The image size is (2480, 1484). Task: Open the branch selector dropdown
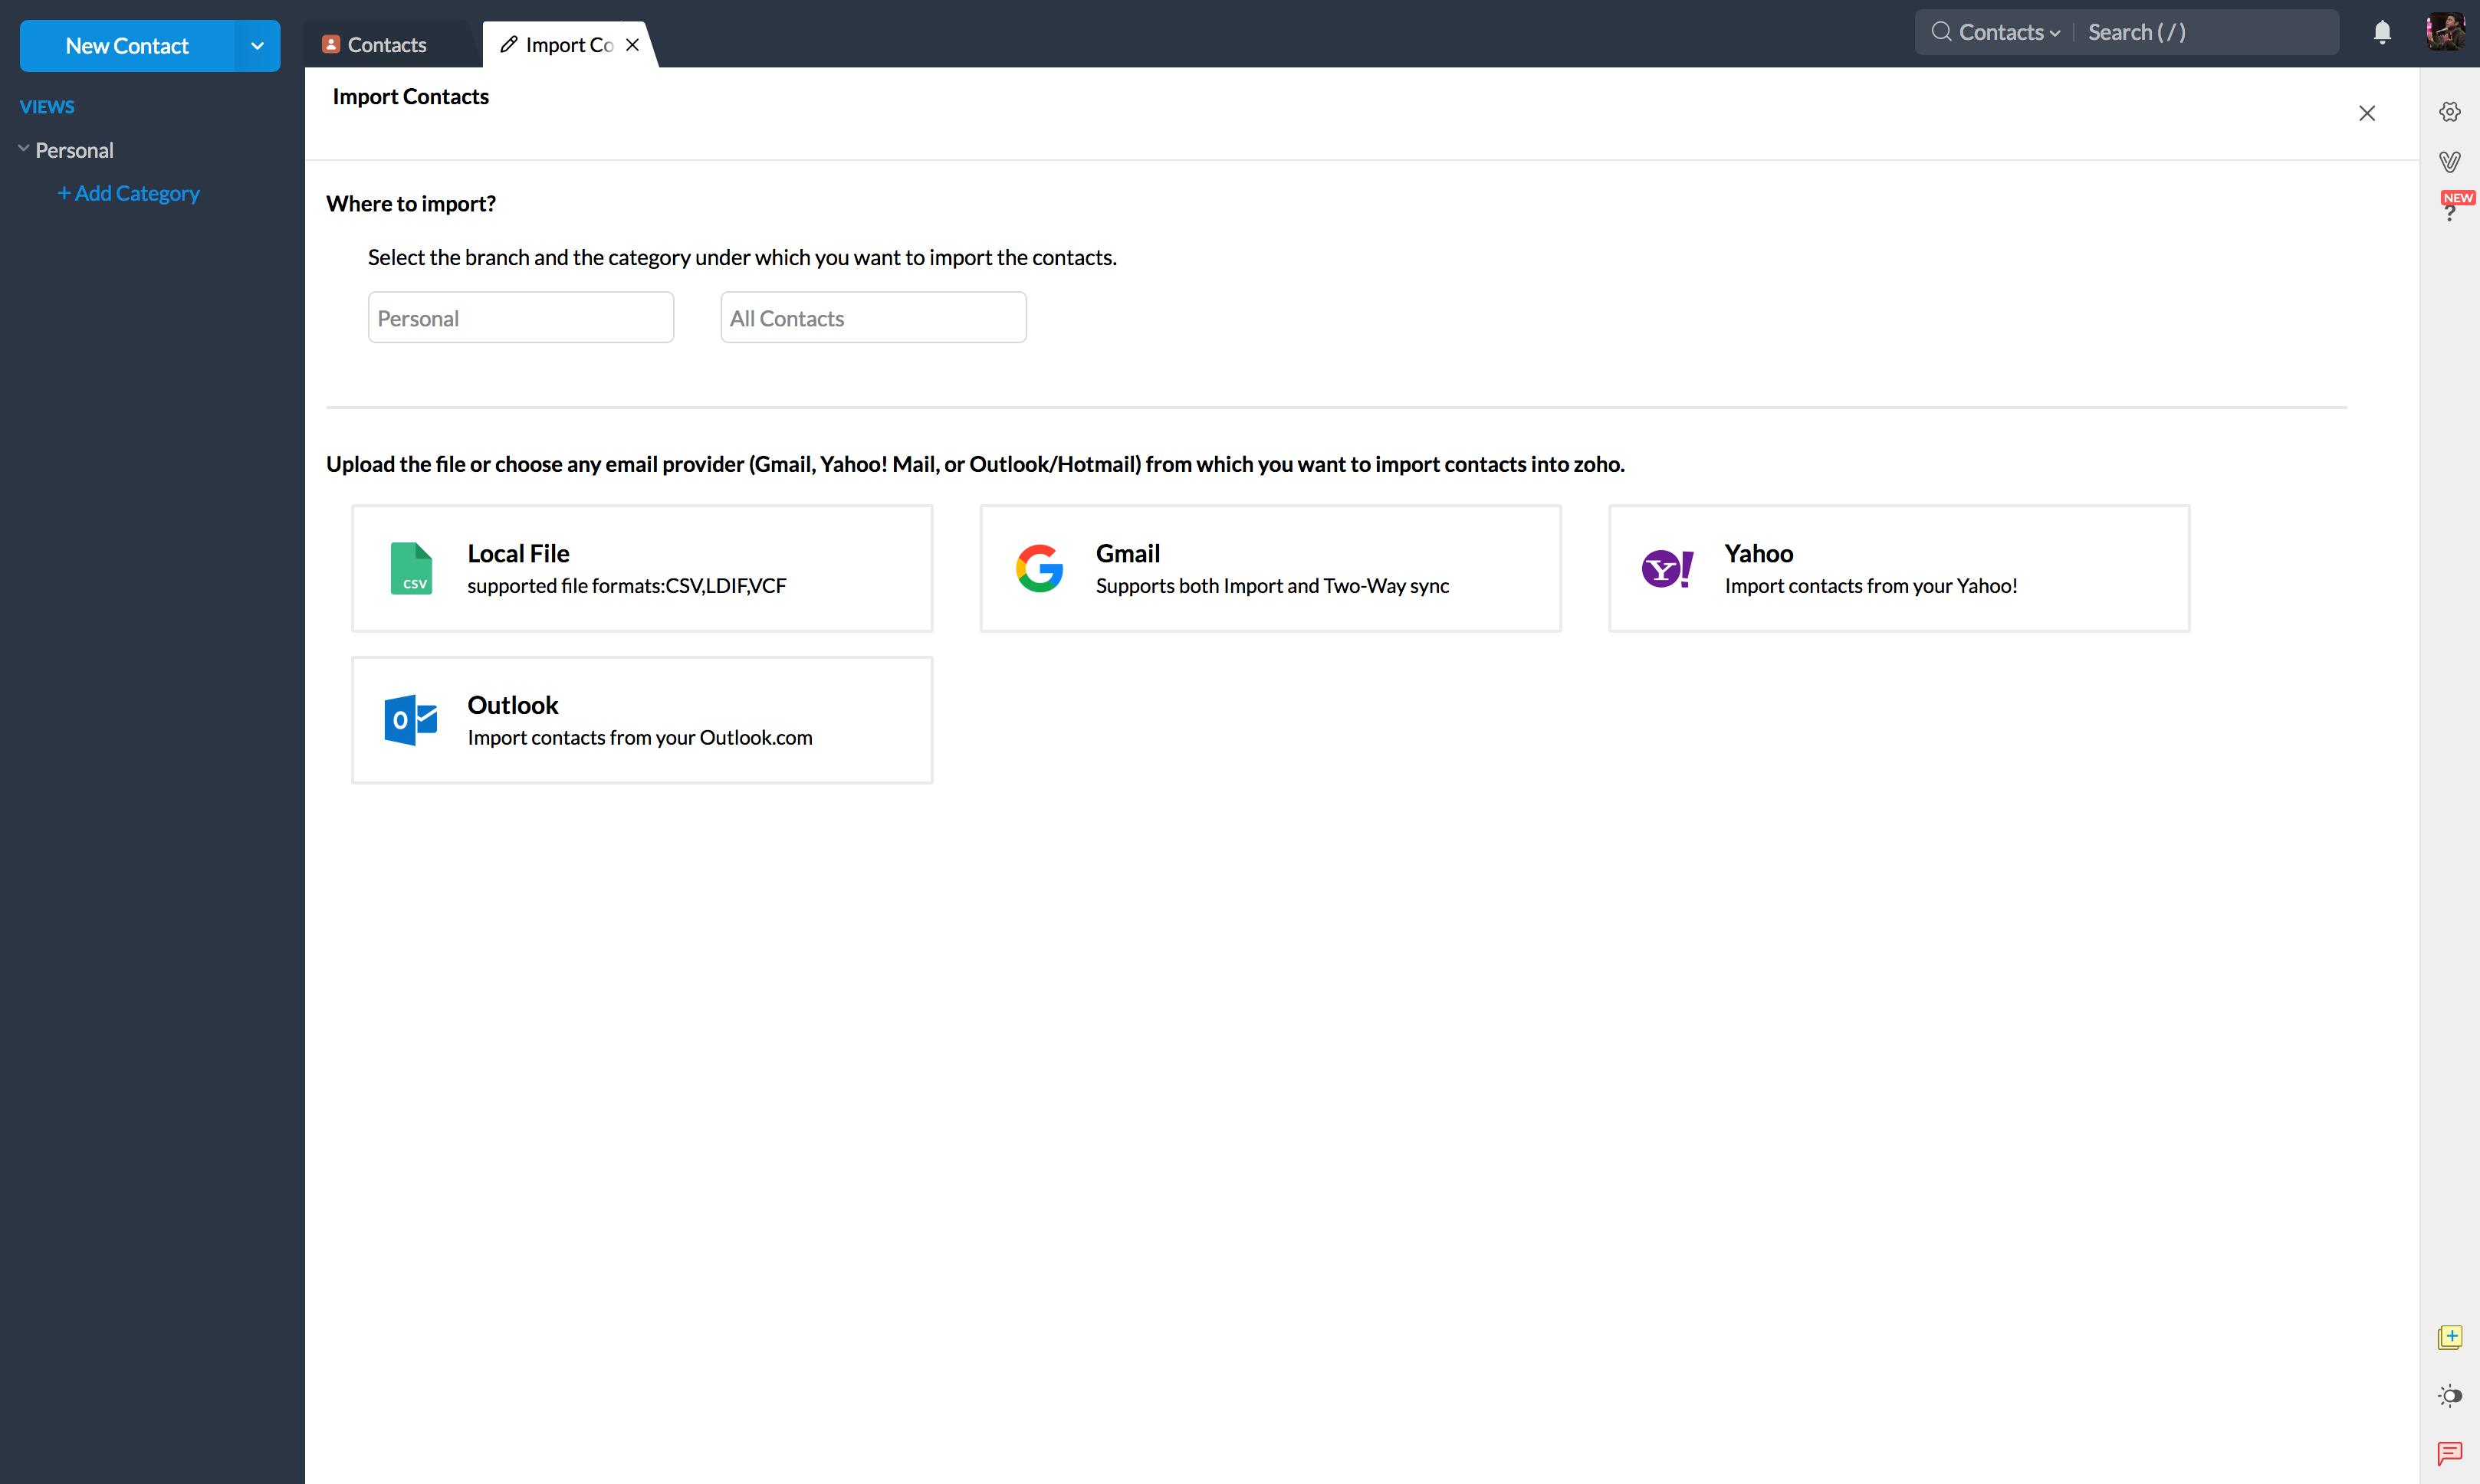click(520, 318)
